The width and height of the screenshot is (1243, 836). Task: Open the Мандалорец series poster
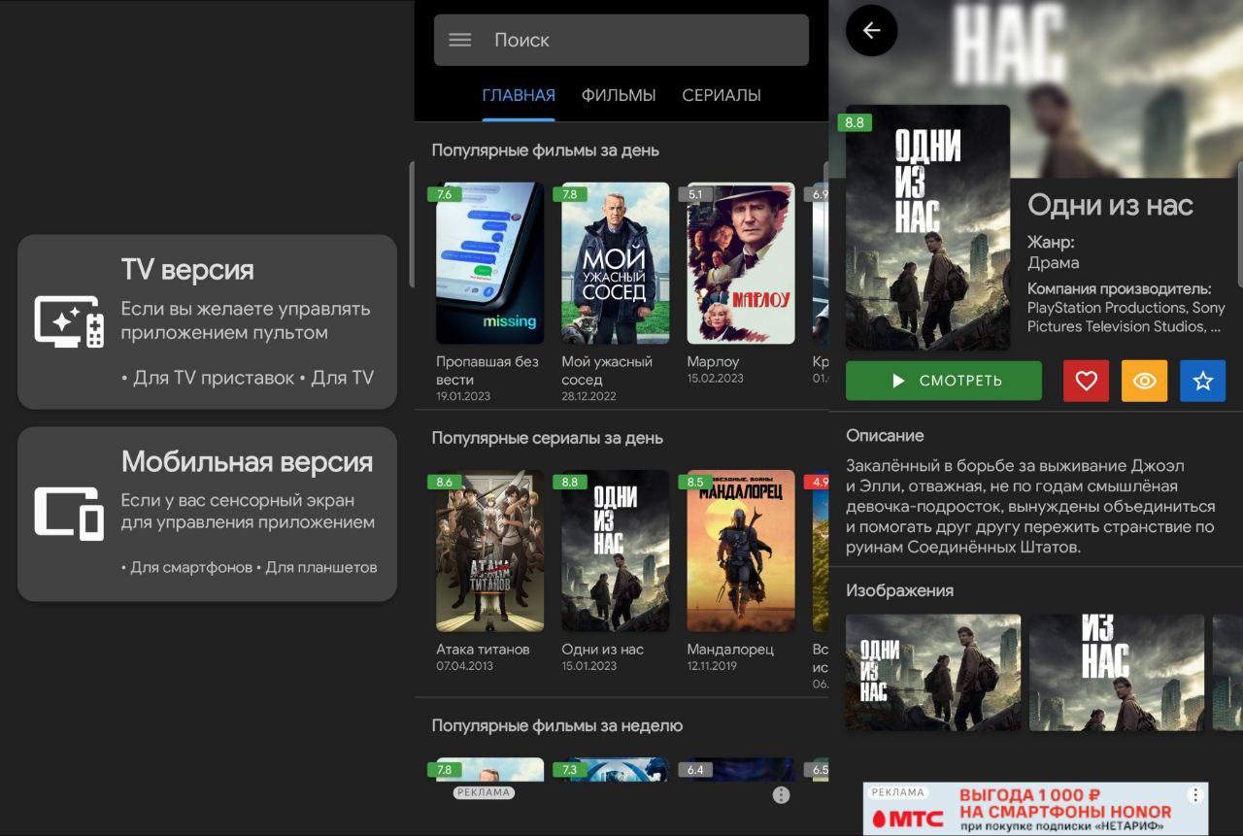coord(740,551)
